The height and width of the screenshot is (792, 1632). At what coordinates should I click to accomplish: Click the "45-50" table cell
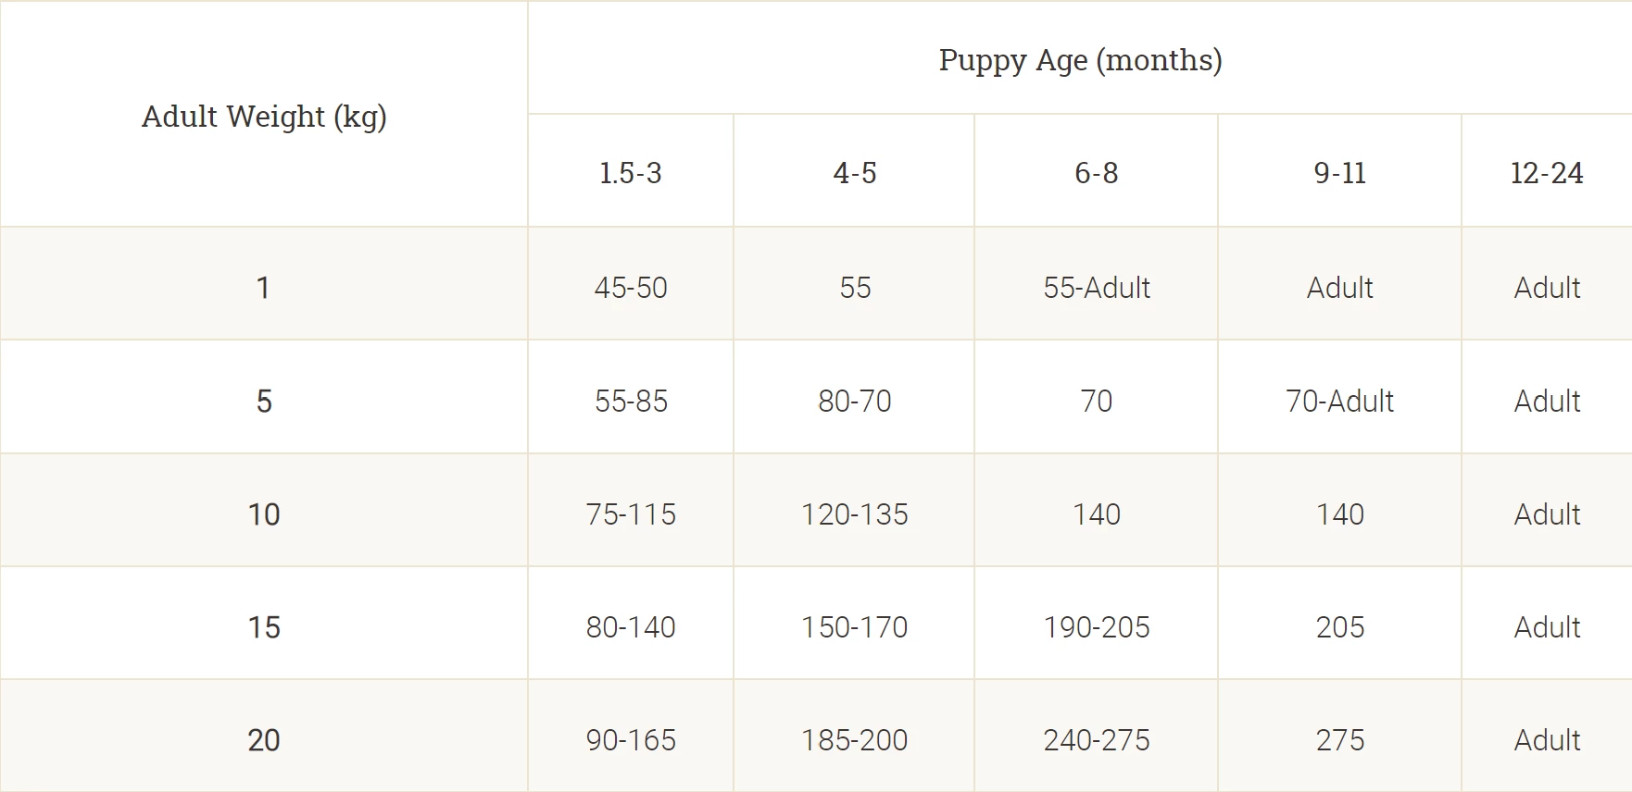631,288
